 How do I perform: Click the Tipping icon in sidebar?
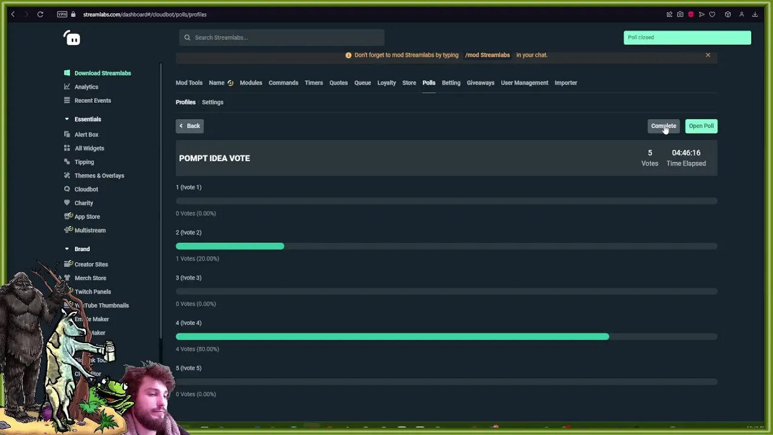(x=67, y=162)
